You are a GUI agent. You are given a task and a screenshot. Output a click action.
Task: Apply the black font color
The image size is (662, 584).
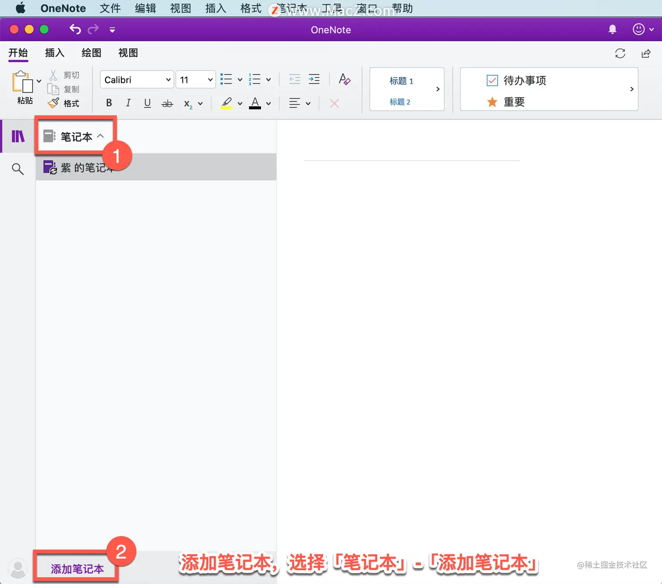pyautogui.click(x=255, y=103)
